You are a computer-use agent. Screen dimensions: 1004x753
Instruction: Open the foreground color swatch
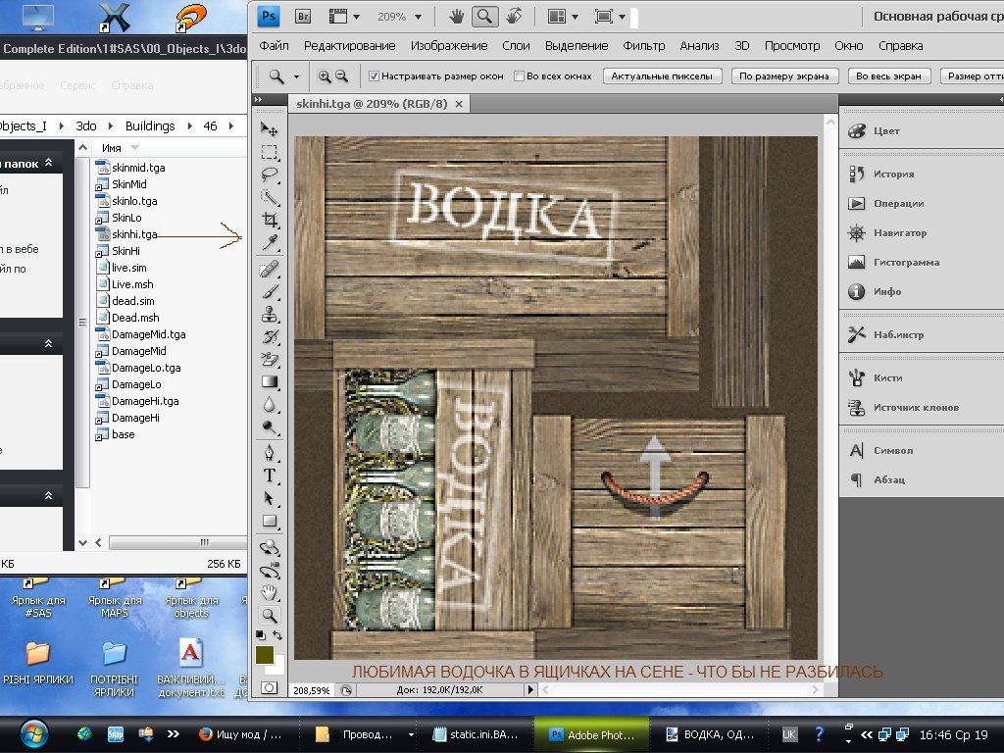tap(265, 655)
